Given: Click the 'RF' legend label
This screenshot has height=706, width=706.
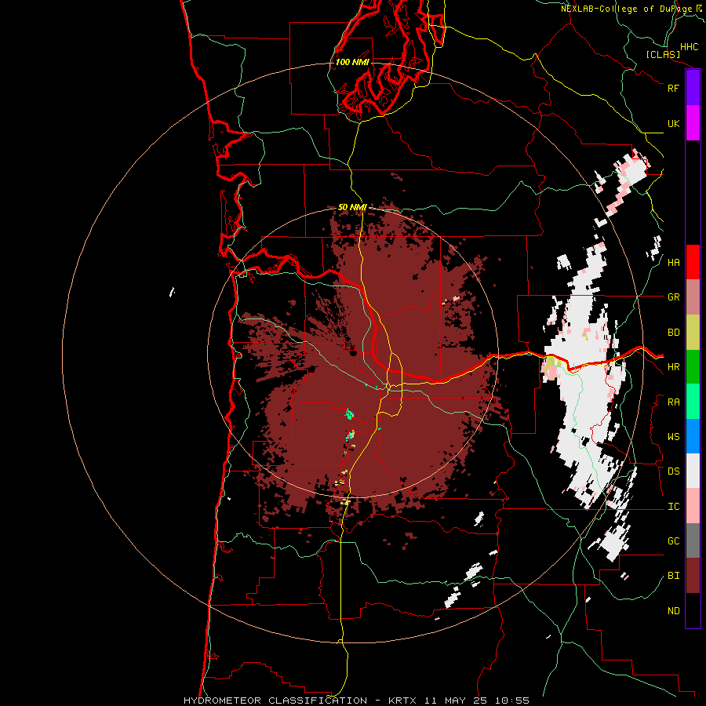Looking at the screenshot, I should 673,88.
